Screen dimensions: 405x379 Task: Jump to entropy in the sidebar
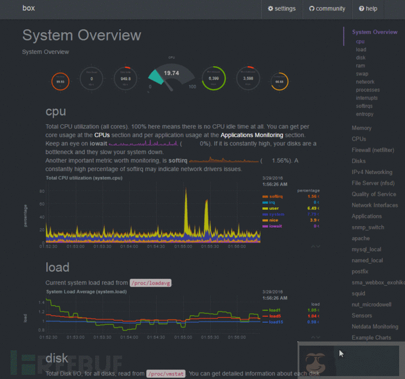pos(365,114)
